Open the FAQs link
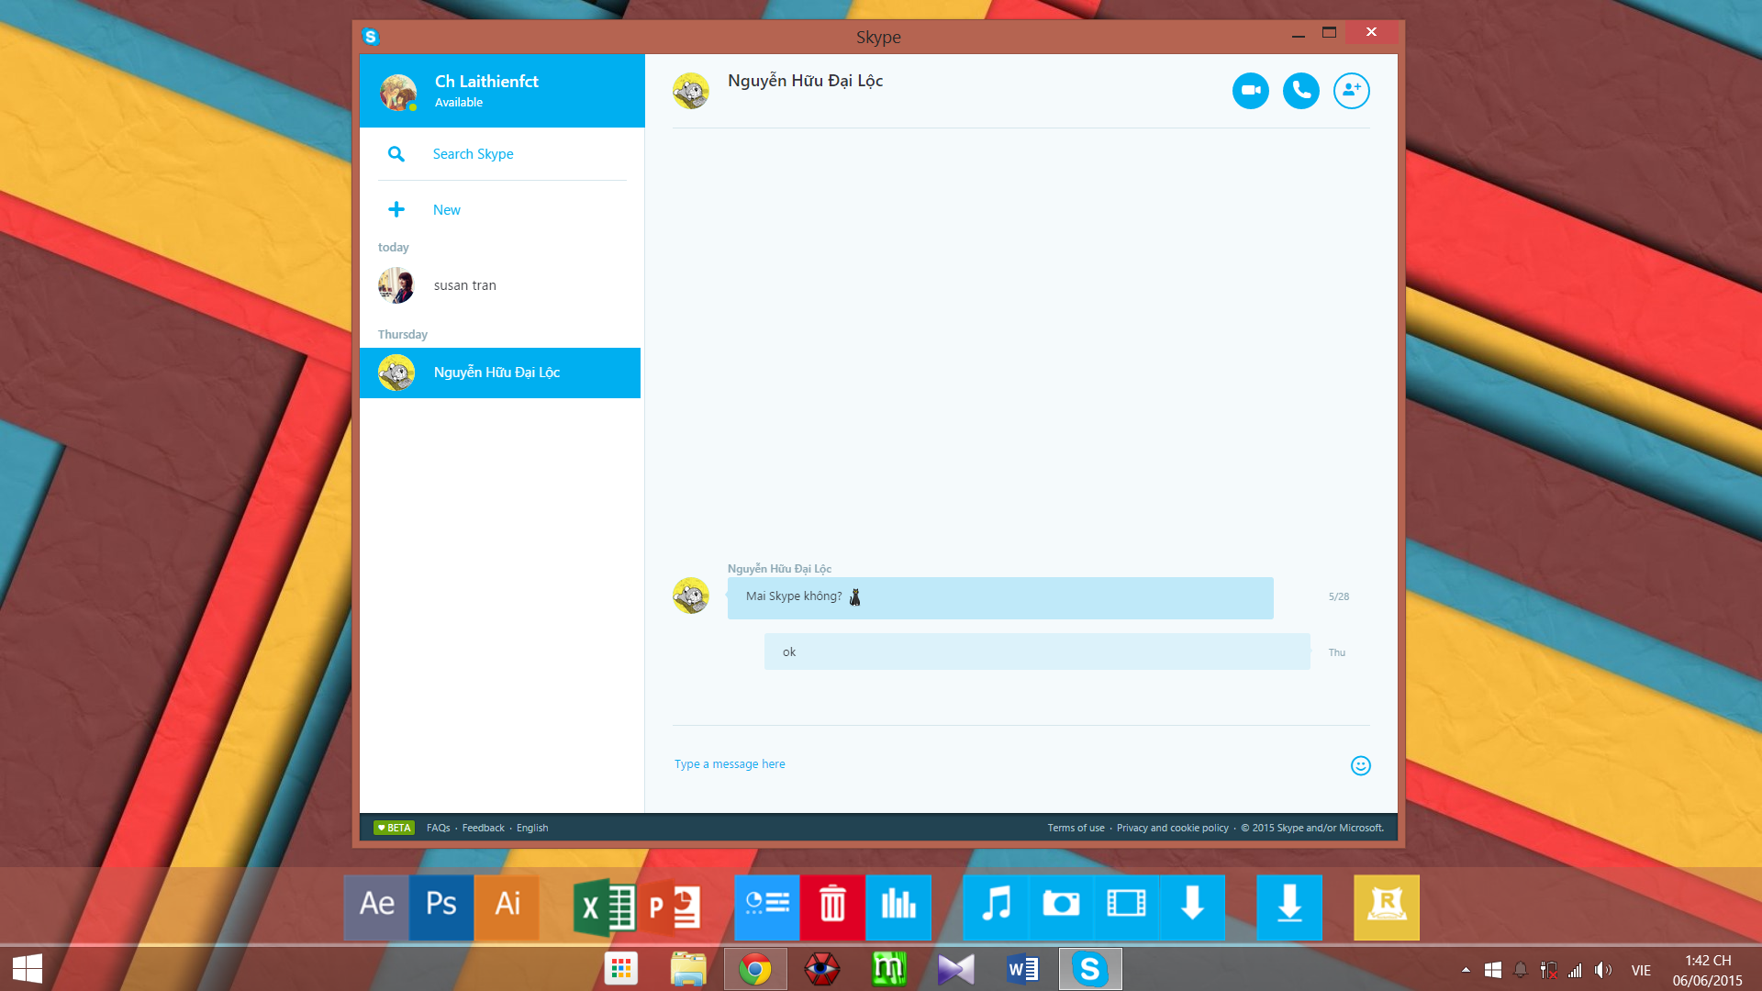Viewport: 1762px width, 991px height. pyautogui.click(x=438, y=828)
